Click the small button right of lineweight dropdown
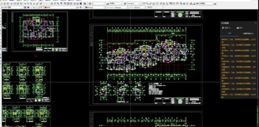Screen dimensions: 259x127 click(x=150, y=7)
